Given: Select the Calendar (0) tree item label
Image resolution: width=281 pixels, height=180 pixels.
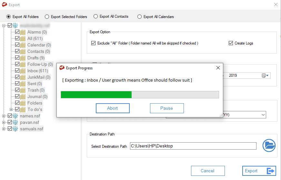Looking at the screenshot, I should pos(39,45).
